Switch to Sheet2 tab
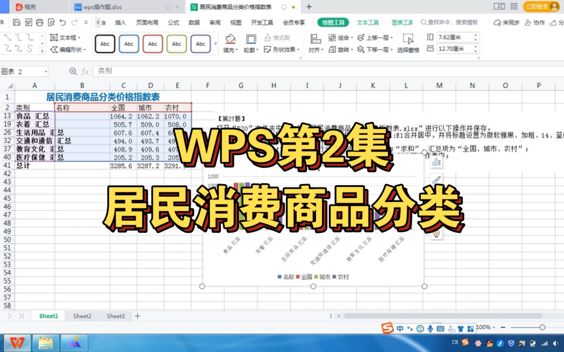This screenshot has width=564, height=352. pos(82,316)
